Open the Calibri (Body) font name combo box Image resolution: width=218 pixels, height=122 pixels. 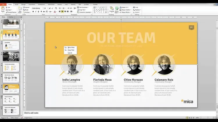[37, 8]
